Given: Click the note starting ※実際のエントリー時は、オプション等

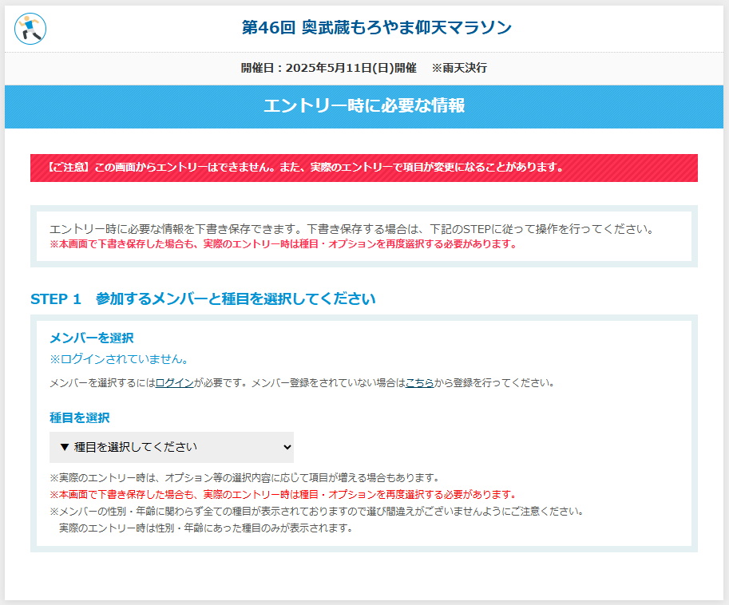Looking at the screenshot, I should pyautogui.click(x=244, y=477).
